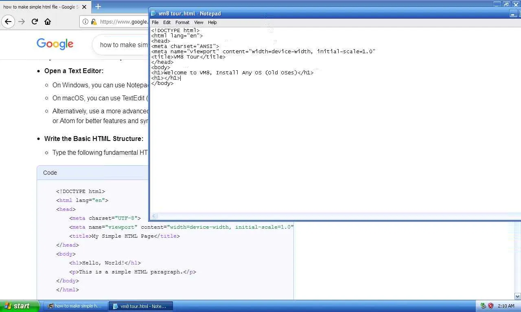Click the 'Welcome to VM8' h1 line in Notepad

click(232, 73)
